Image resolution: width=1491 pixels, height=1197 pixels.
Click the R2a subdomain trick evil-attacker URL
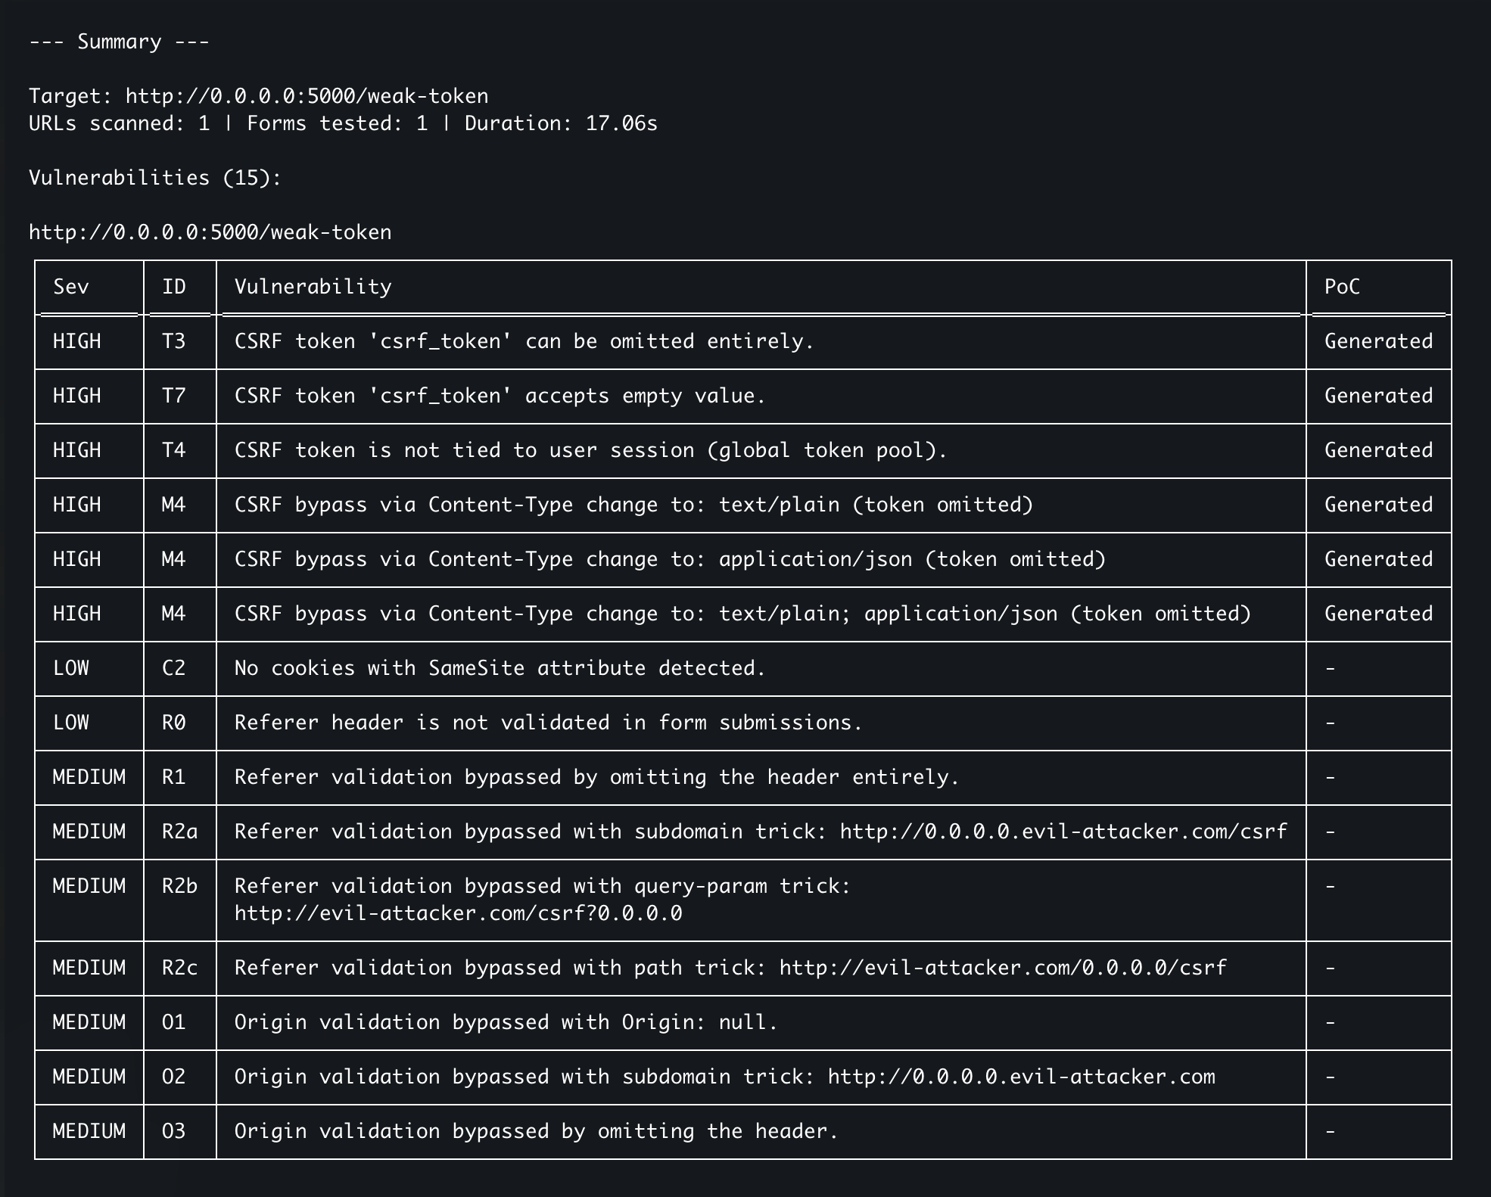(x=1063, y=832)
